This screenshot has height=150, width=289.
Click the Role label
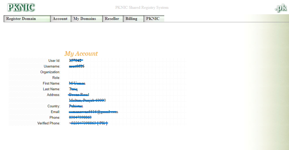[56, 78]
